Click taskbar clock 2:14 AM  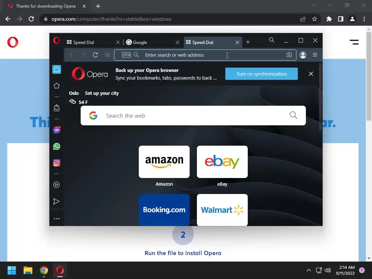tap(345, 270)
